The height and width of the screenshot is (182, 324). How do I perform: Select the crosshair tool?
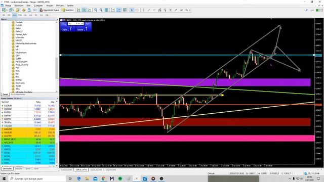click(137, 10)
